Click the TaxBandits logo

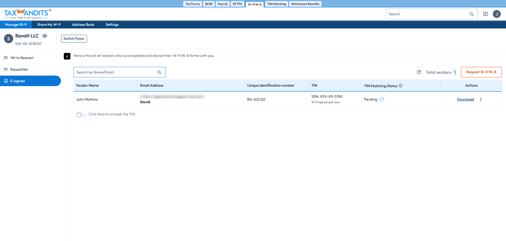click(x=27, y=14)
